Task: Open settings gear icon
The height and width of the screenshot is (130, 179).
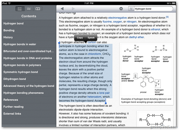Action: [x=121, y=9]
